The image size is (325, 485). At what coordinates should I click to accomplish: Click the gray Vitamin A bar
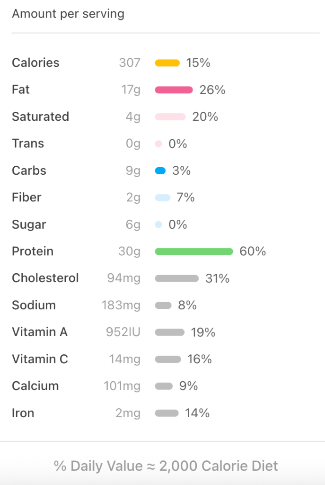tap(169, 332)
